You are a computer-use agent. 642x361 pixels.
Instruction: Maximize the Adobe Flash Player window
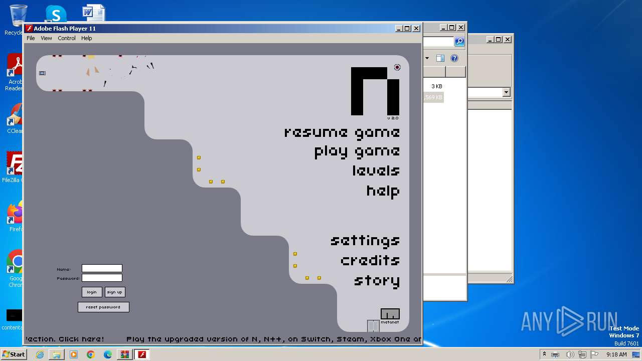pos(407,29)
